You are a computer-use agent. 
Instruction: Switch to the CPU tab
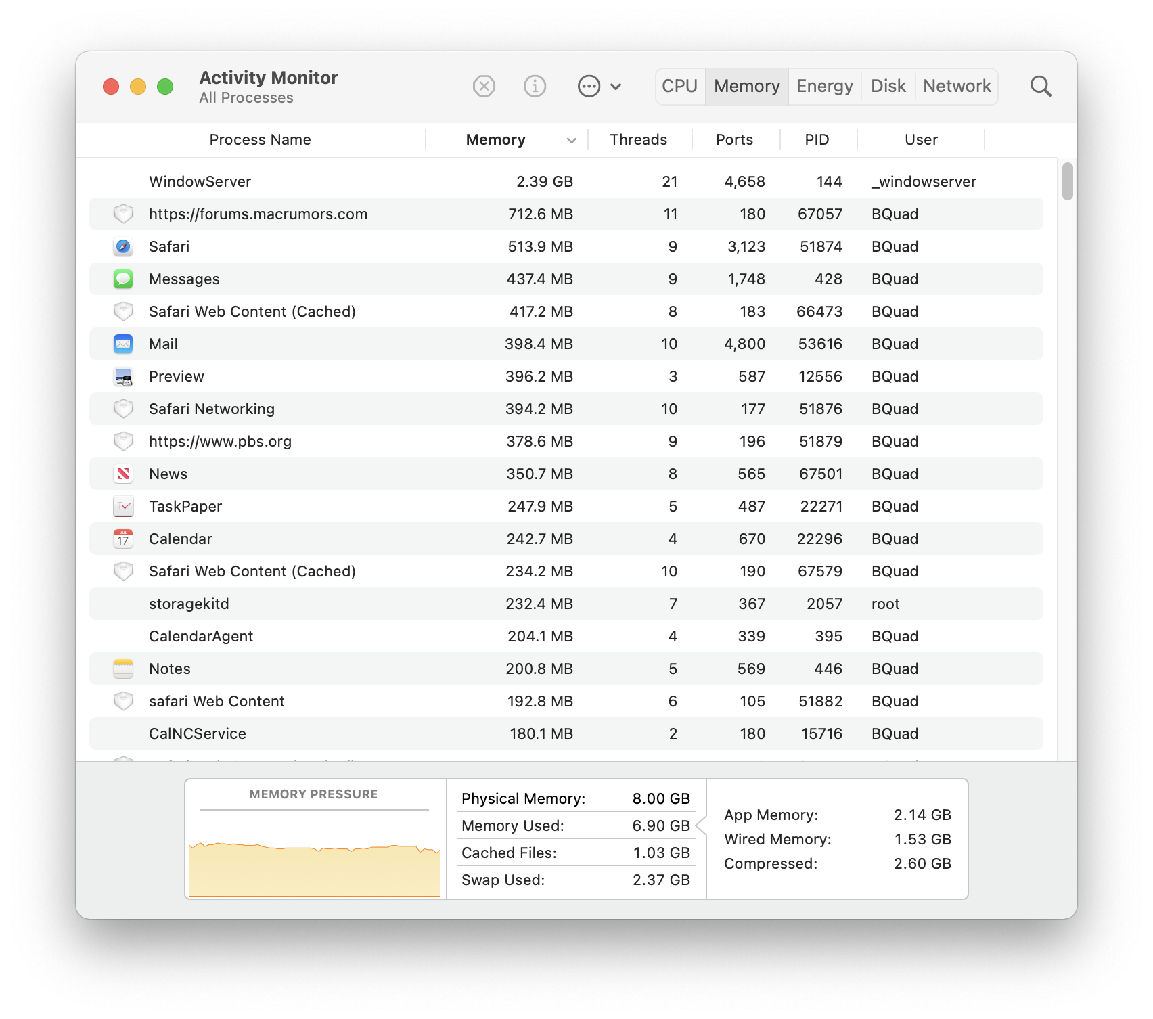(x=680, y=87)
